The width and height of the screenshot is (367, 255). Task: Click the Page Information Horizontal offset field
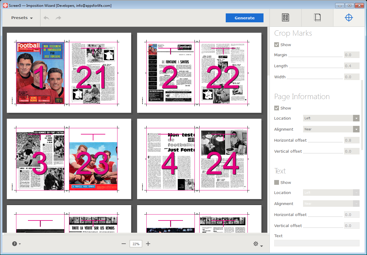(352, 140)
